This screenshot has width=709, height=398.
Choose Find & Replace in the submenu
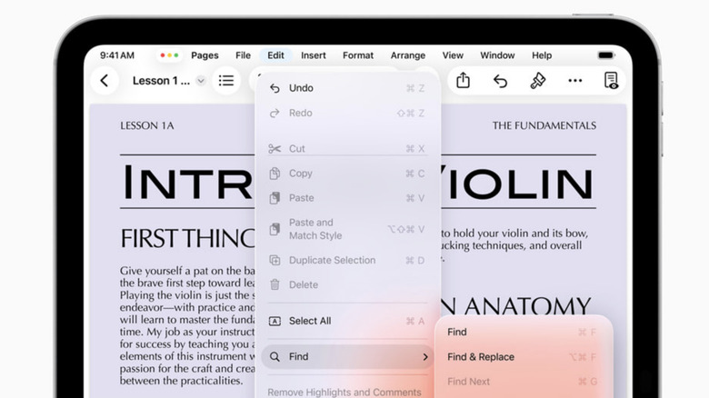point(481,357)
